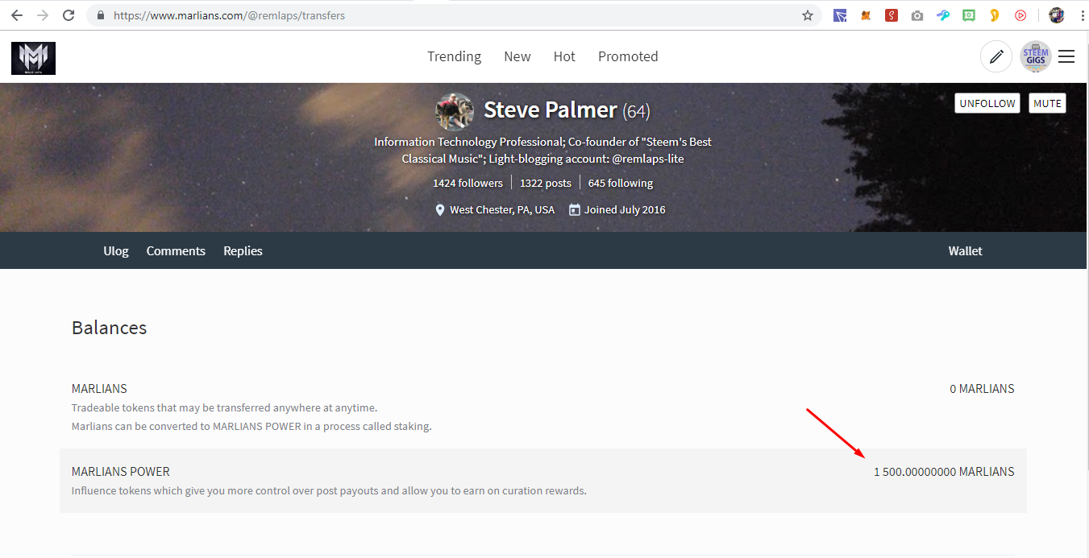This screenshot has width=1089, height=558.
Task: Reload the current page
Action: (x=69, y=15)
